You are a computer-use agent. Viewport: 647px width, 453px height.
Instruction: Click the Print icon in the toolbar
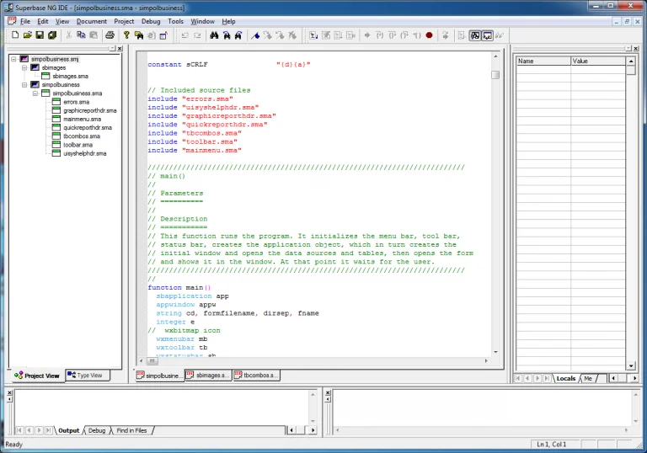coord(109,35)
